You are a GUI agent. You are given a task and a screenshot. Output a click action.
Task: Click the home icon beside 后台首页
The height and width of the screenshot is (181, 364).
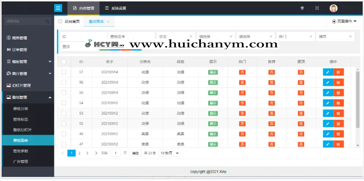click(x=60, y=22)
